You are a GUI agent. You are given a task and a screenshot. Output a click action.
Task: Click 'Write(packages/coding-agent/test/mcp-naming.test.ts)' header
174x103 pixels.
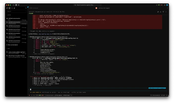[x=49, y=57]
